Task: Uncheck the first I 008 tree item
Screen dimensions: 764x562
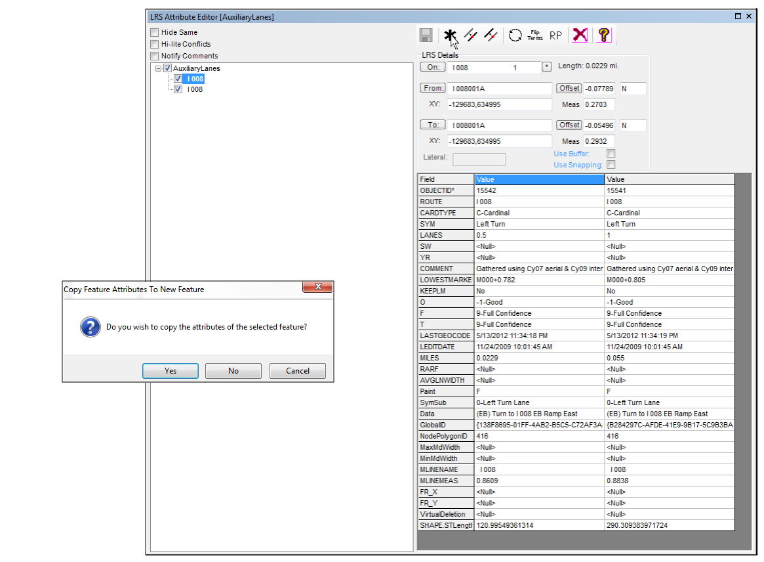Action: [178, 78]
